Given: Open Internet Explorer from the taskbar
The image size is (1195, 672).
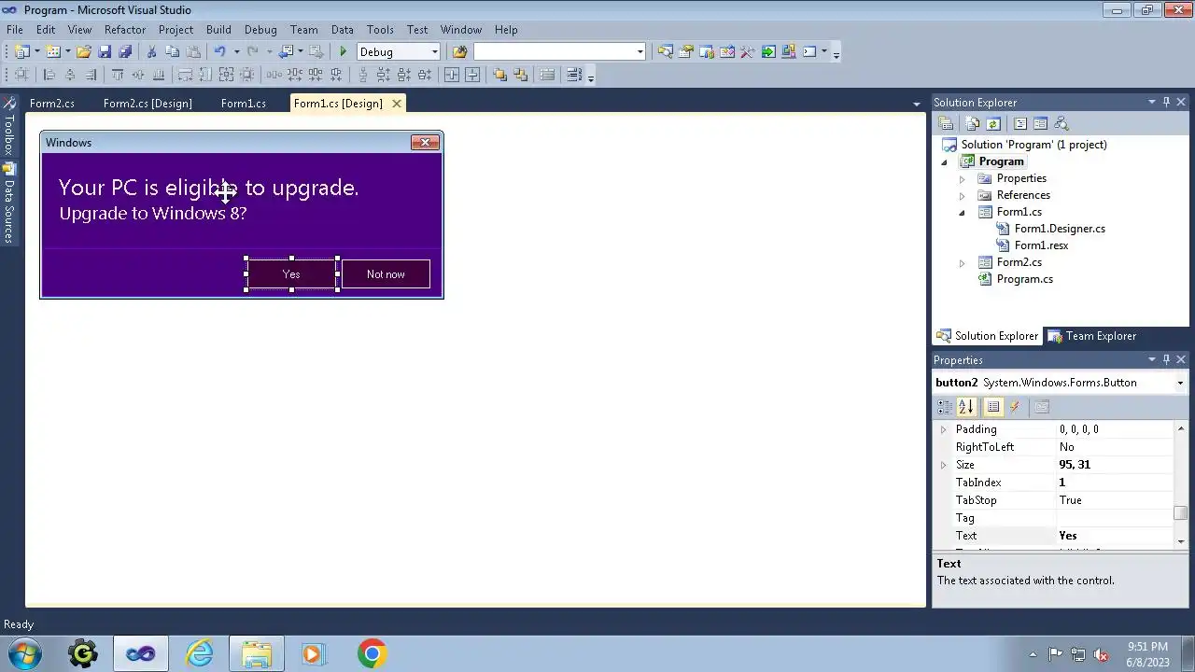Looking at the screenshot, I should click(x=199, y=654).
